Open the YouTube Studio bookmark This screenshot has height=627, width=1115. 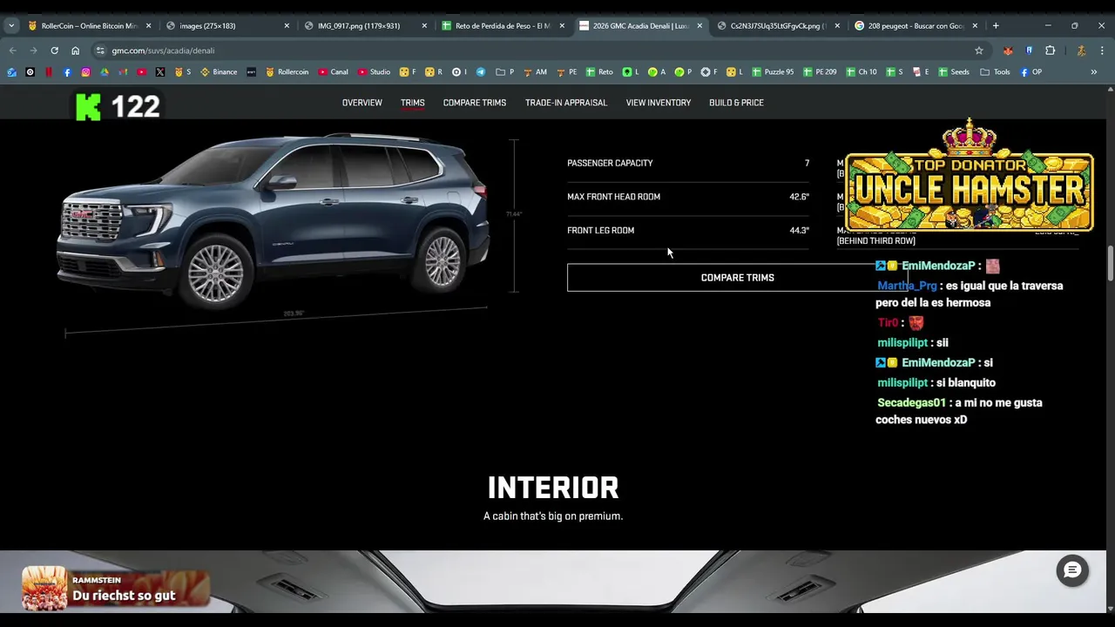[x=375, y=72]
